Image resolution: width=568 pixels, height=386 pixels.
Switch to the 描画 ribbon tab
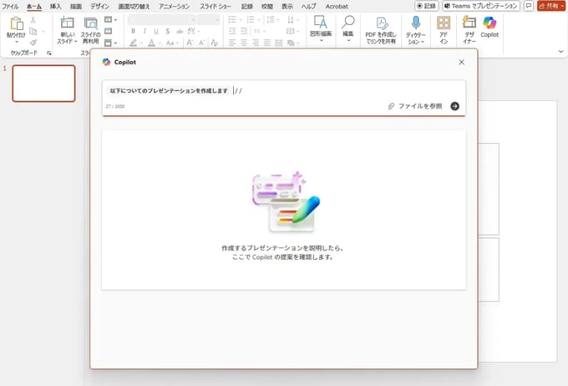point(76,6)
